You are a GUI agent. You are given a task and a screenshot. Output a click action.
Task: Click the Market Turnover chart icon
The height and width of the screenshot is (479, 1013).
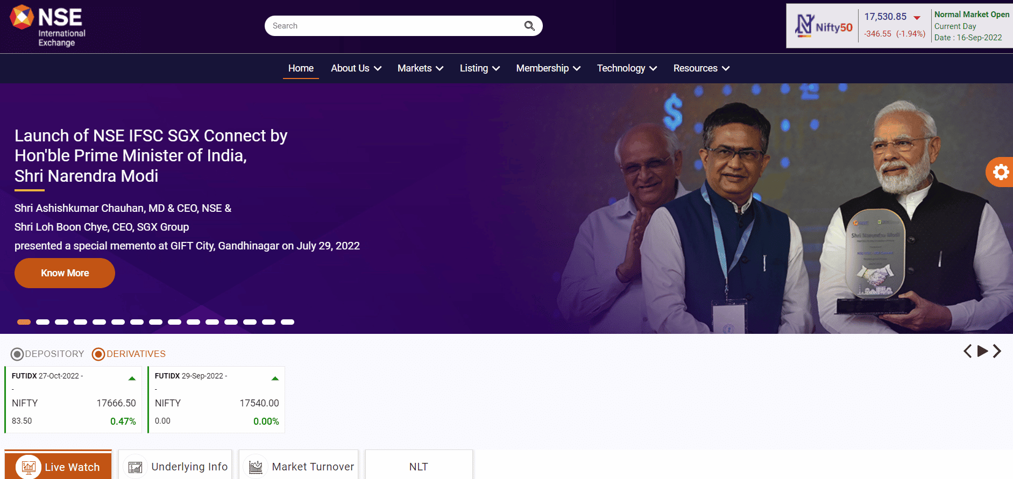256,467
